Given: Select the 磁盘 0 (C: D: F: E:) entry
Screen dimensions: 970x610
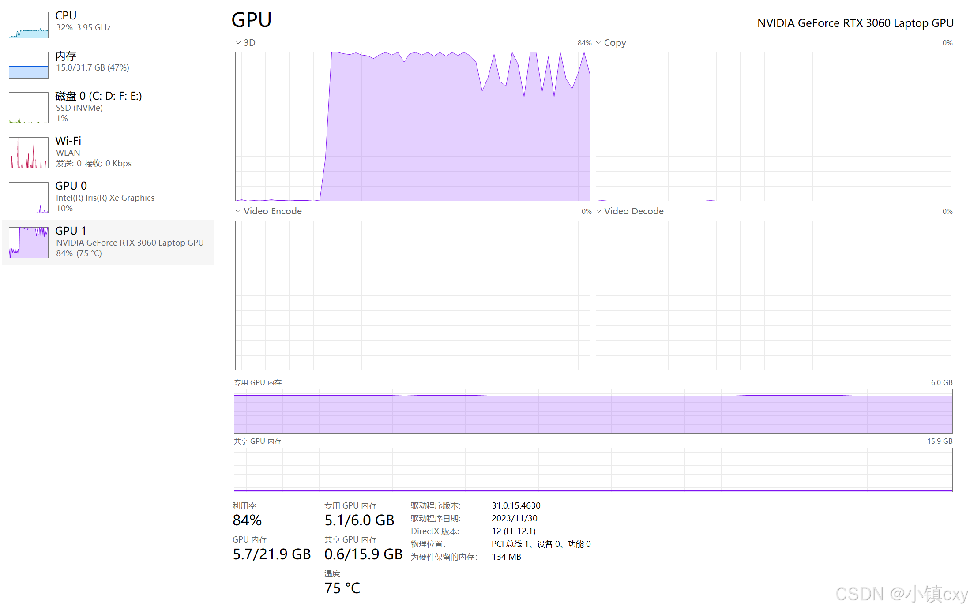Looking at the screenshot, I should pos(98,96).
